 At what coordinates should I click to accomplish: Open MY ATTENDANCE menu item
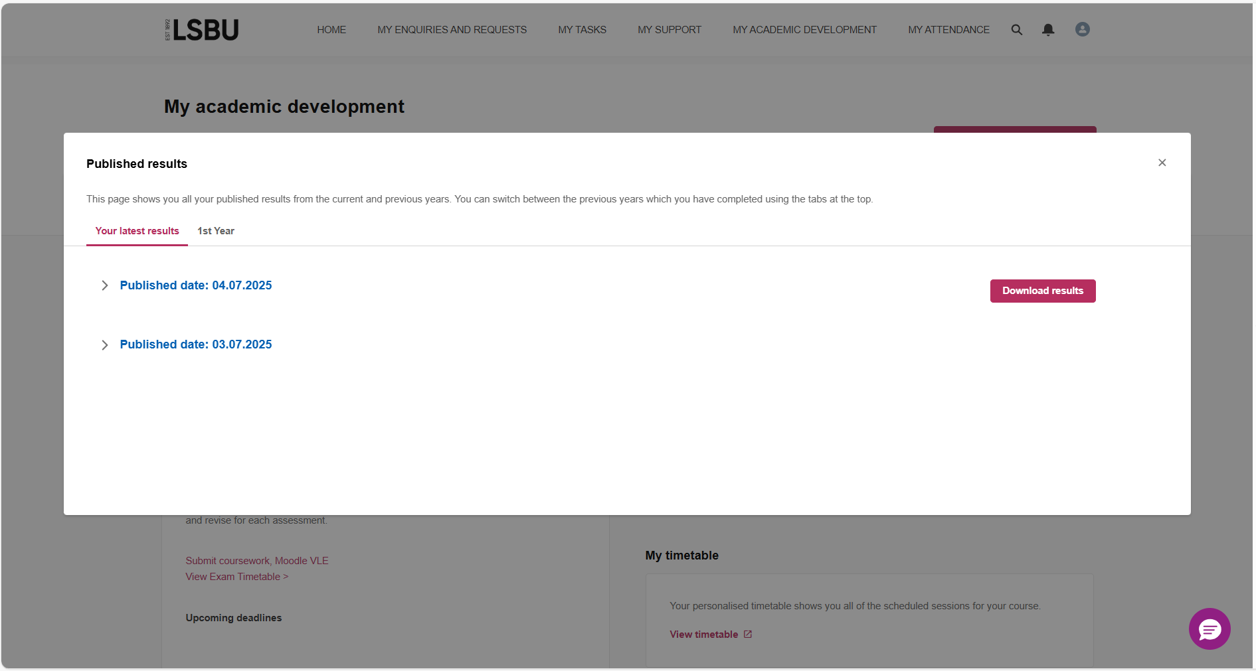(948, 30)
